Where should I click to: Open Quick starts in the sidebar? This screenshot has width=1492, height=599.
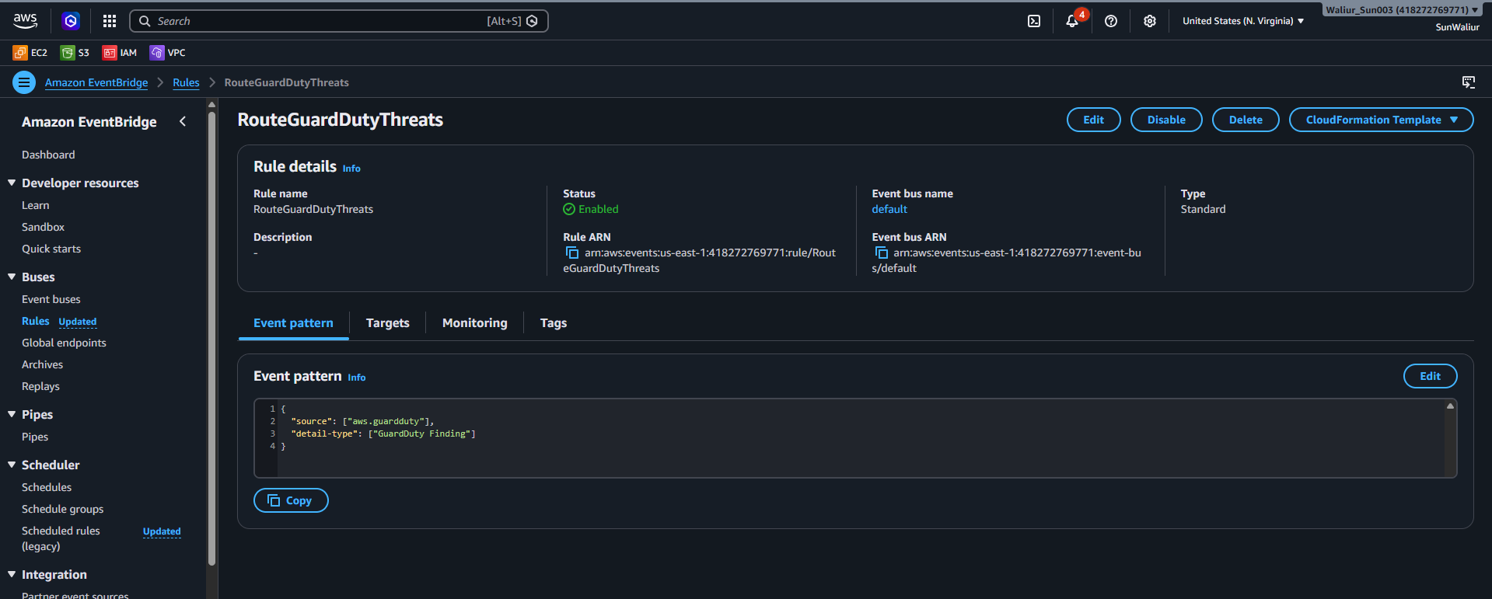coord(51,249)
